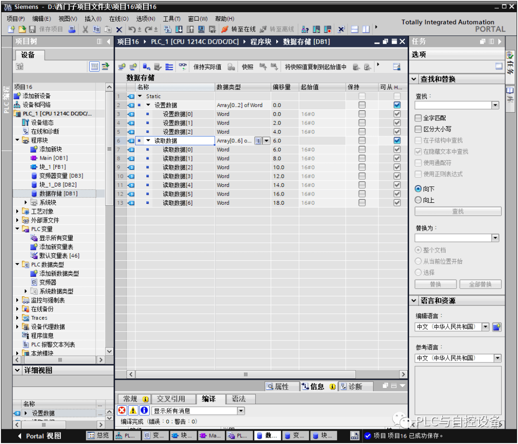The width and height of the screenshot is (518, 444).
Task: Click the 保持实际值 button
Action: (207, 67)
